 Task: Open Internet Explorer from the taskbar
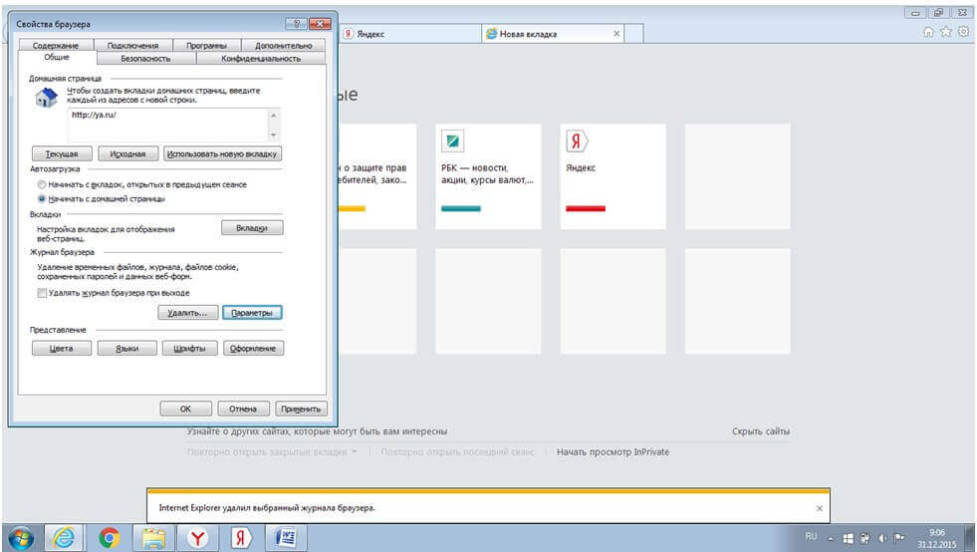tap(66, 538)
